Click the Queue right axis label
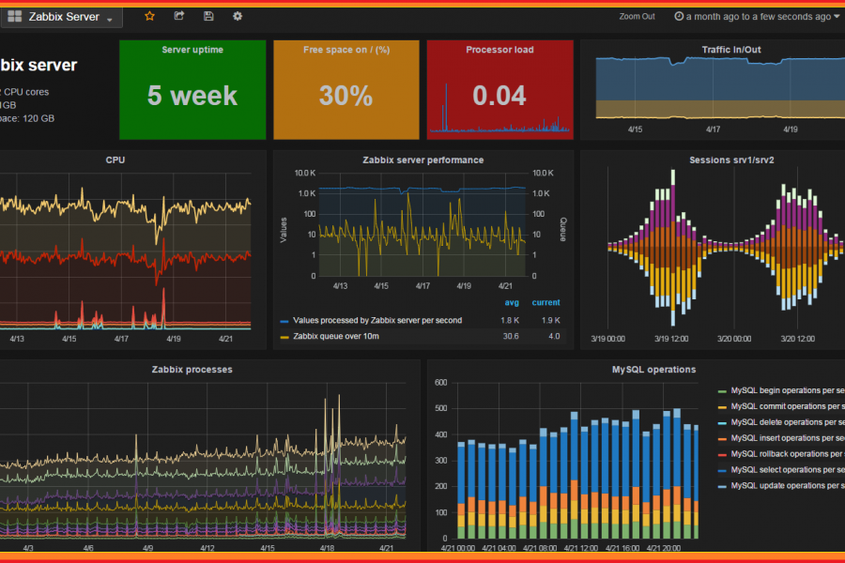Viewport: 845px width, 563px height. click(x=563, y=229)
